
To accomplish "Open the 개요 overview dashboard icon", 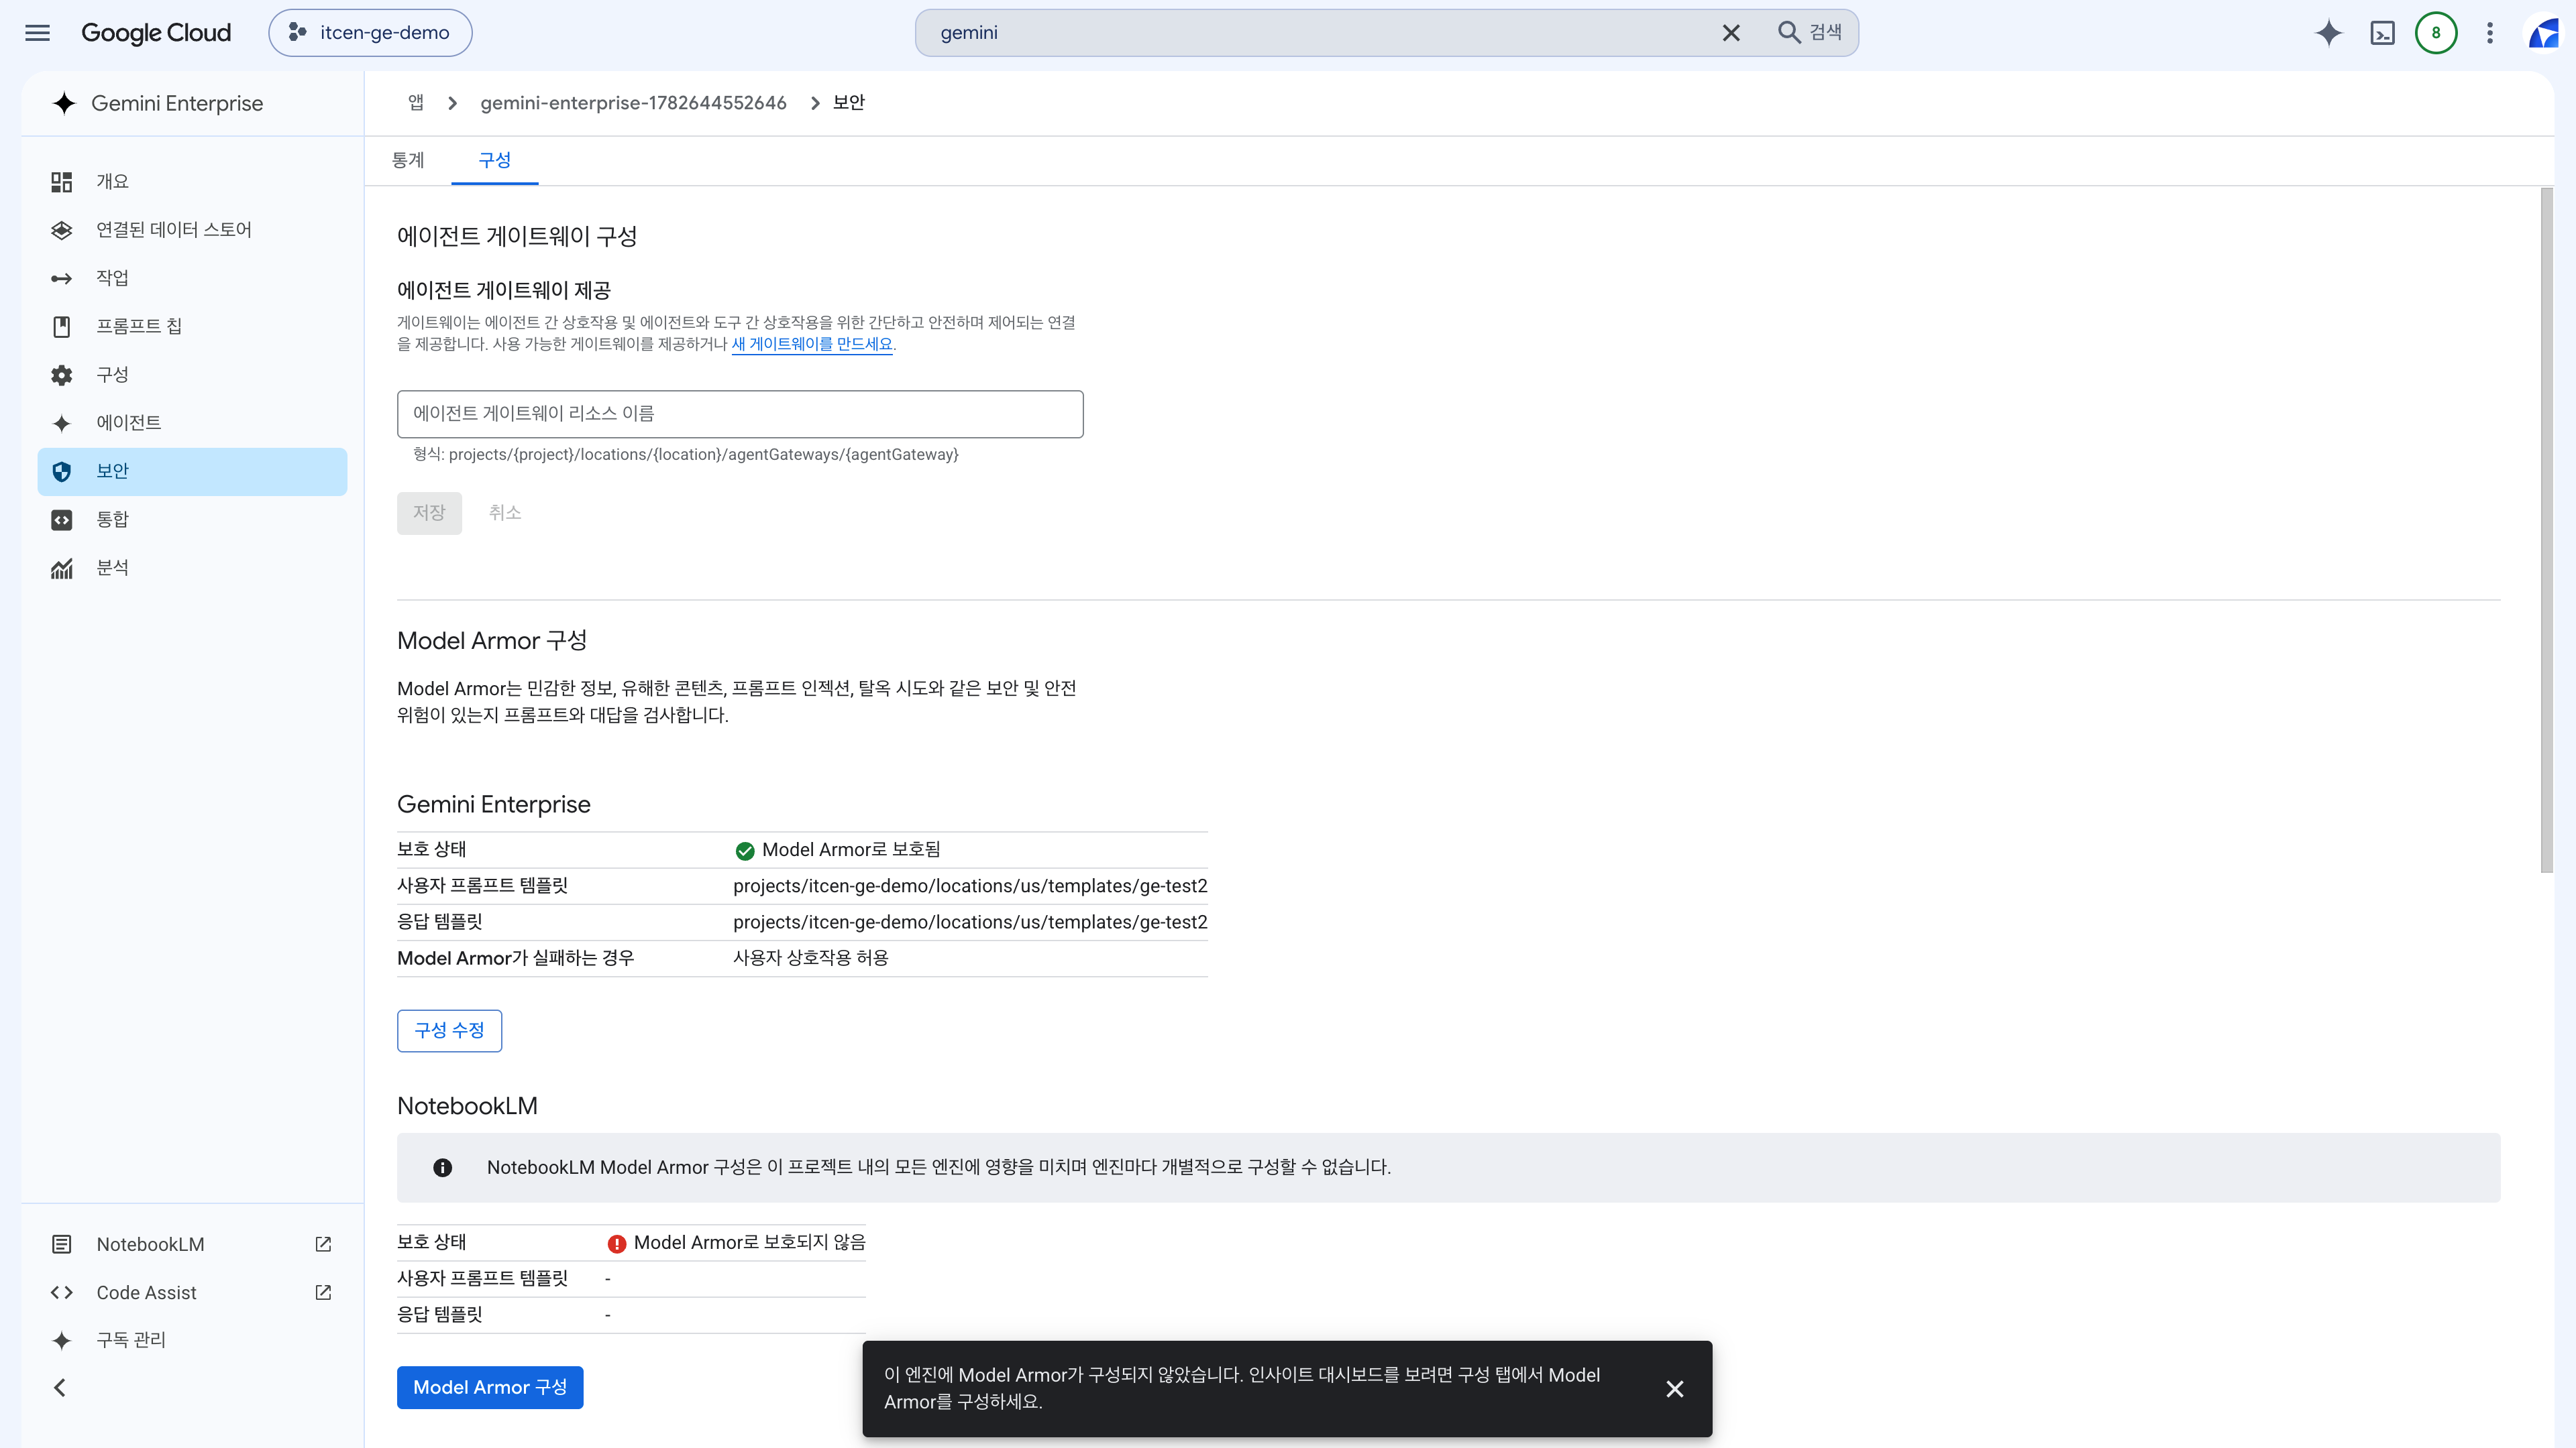I will 62,182.
